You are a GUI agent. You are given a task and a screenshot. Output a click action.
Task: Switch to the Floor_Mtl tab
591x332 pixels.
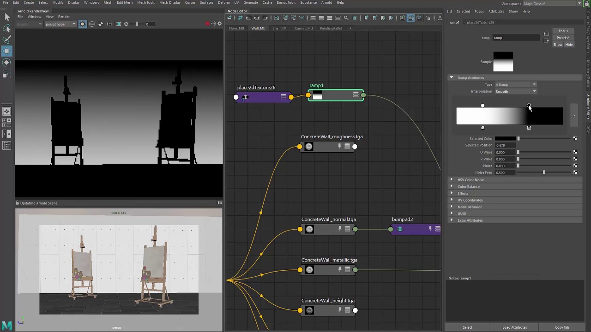[x=236, y=28]
